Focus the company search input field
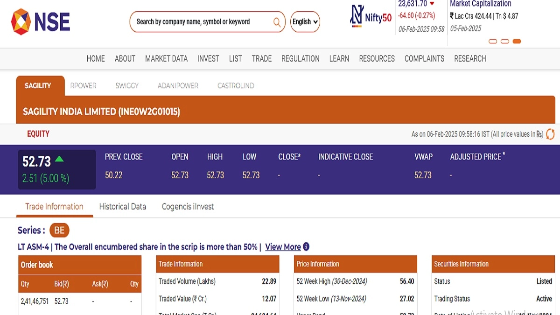The image size is (560, 315). (x=201, y=22)
